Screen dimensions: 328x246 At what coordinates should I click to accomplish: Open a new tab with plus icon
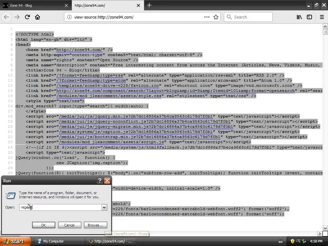pos(149,5)
